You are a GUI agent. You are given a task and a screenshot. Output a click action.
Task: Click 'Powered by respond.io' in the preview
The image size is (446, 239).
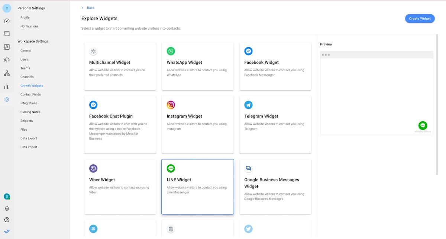[423, 132]
